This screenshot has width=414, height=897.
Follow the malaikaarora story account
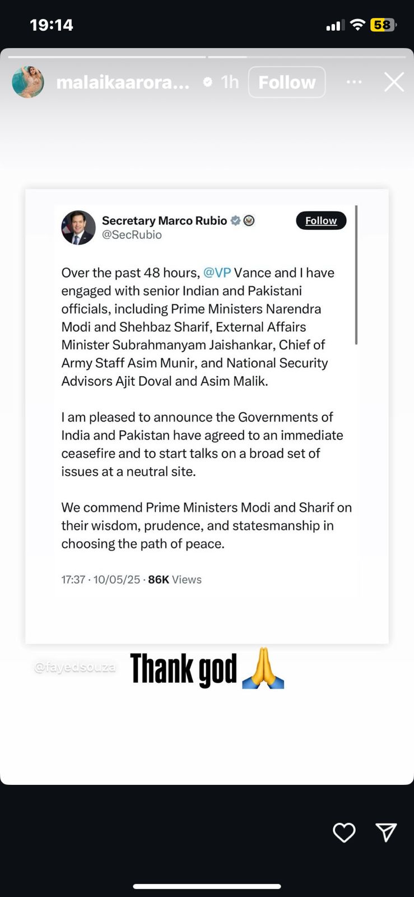click(287, 82)
